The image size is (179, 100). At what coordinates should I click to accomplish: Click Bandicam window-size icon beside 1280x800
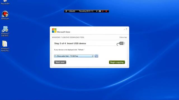pyautogui.click(x=66, y=11)
